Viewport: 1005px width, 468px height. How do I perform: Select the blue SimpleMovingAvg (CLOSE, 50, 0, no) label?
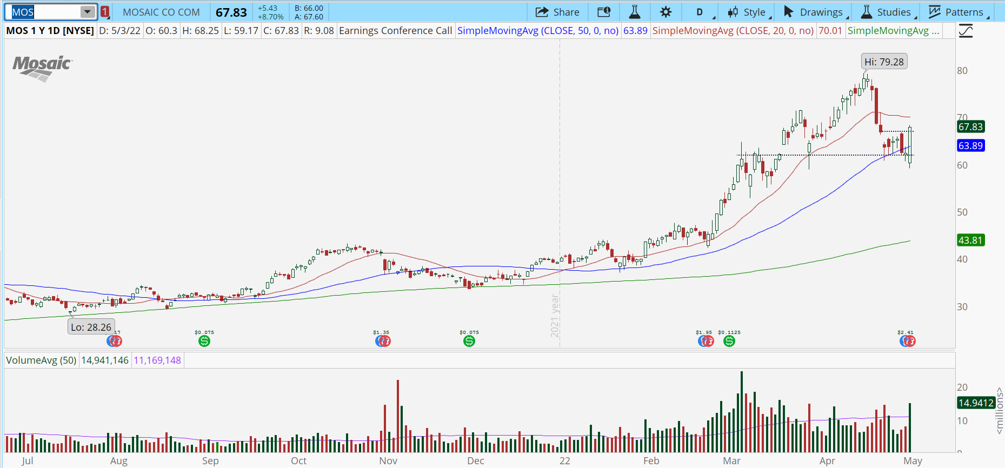tap(538, 31)
